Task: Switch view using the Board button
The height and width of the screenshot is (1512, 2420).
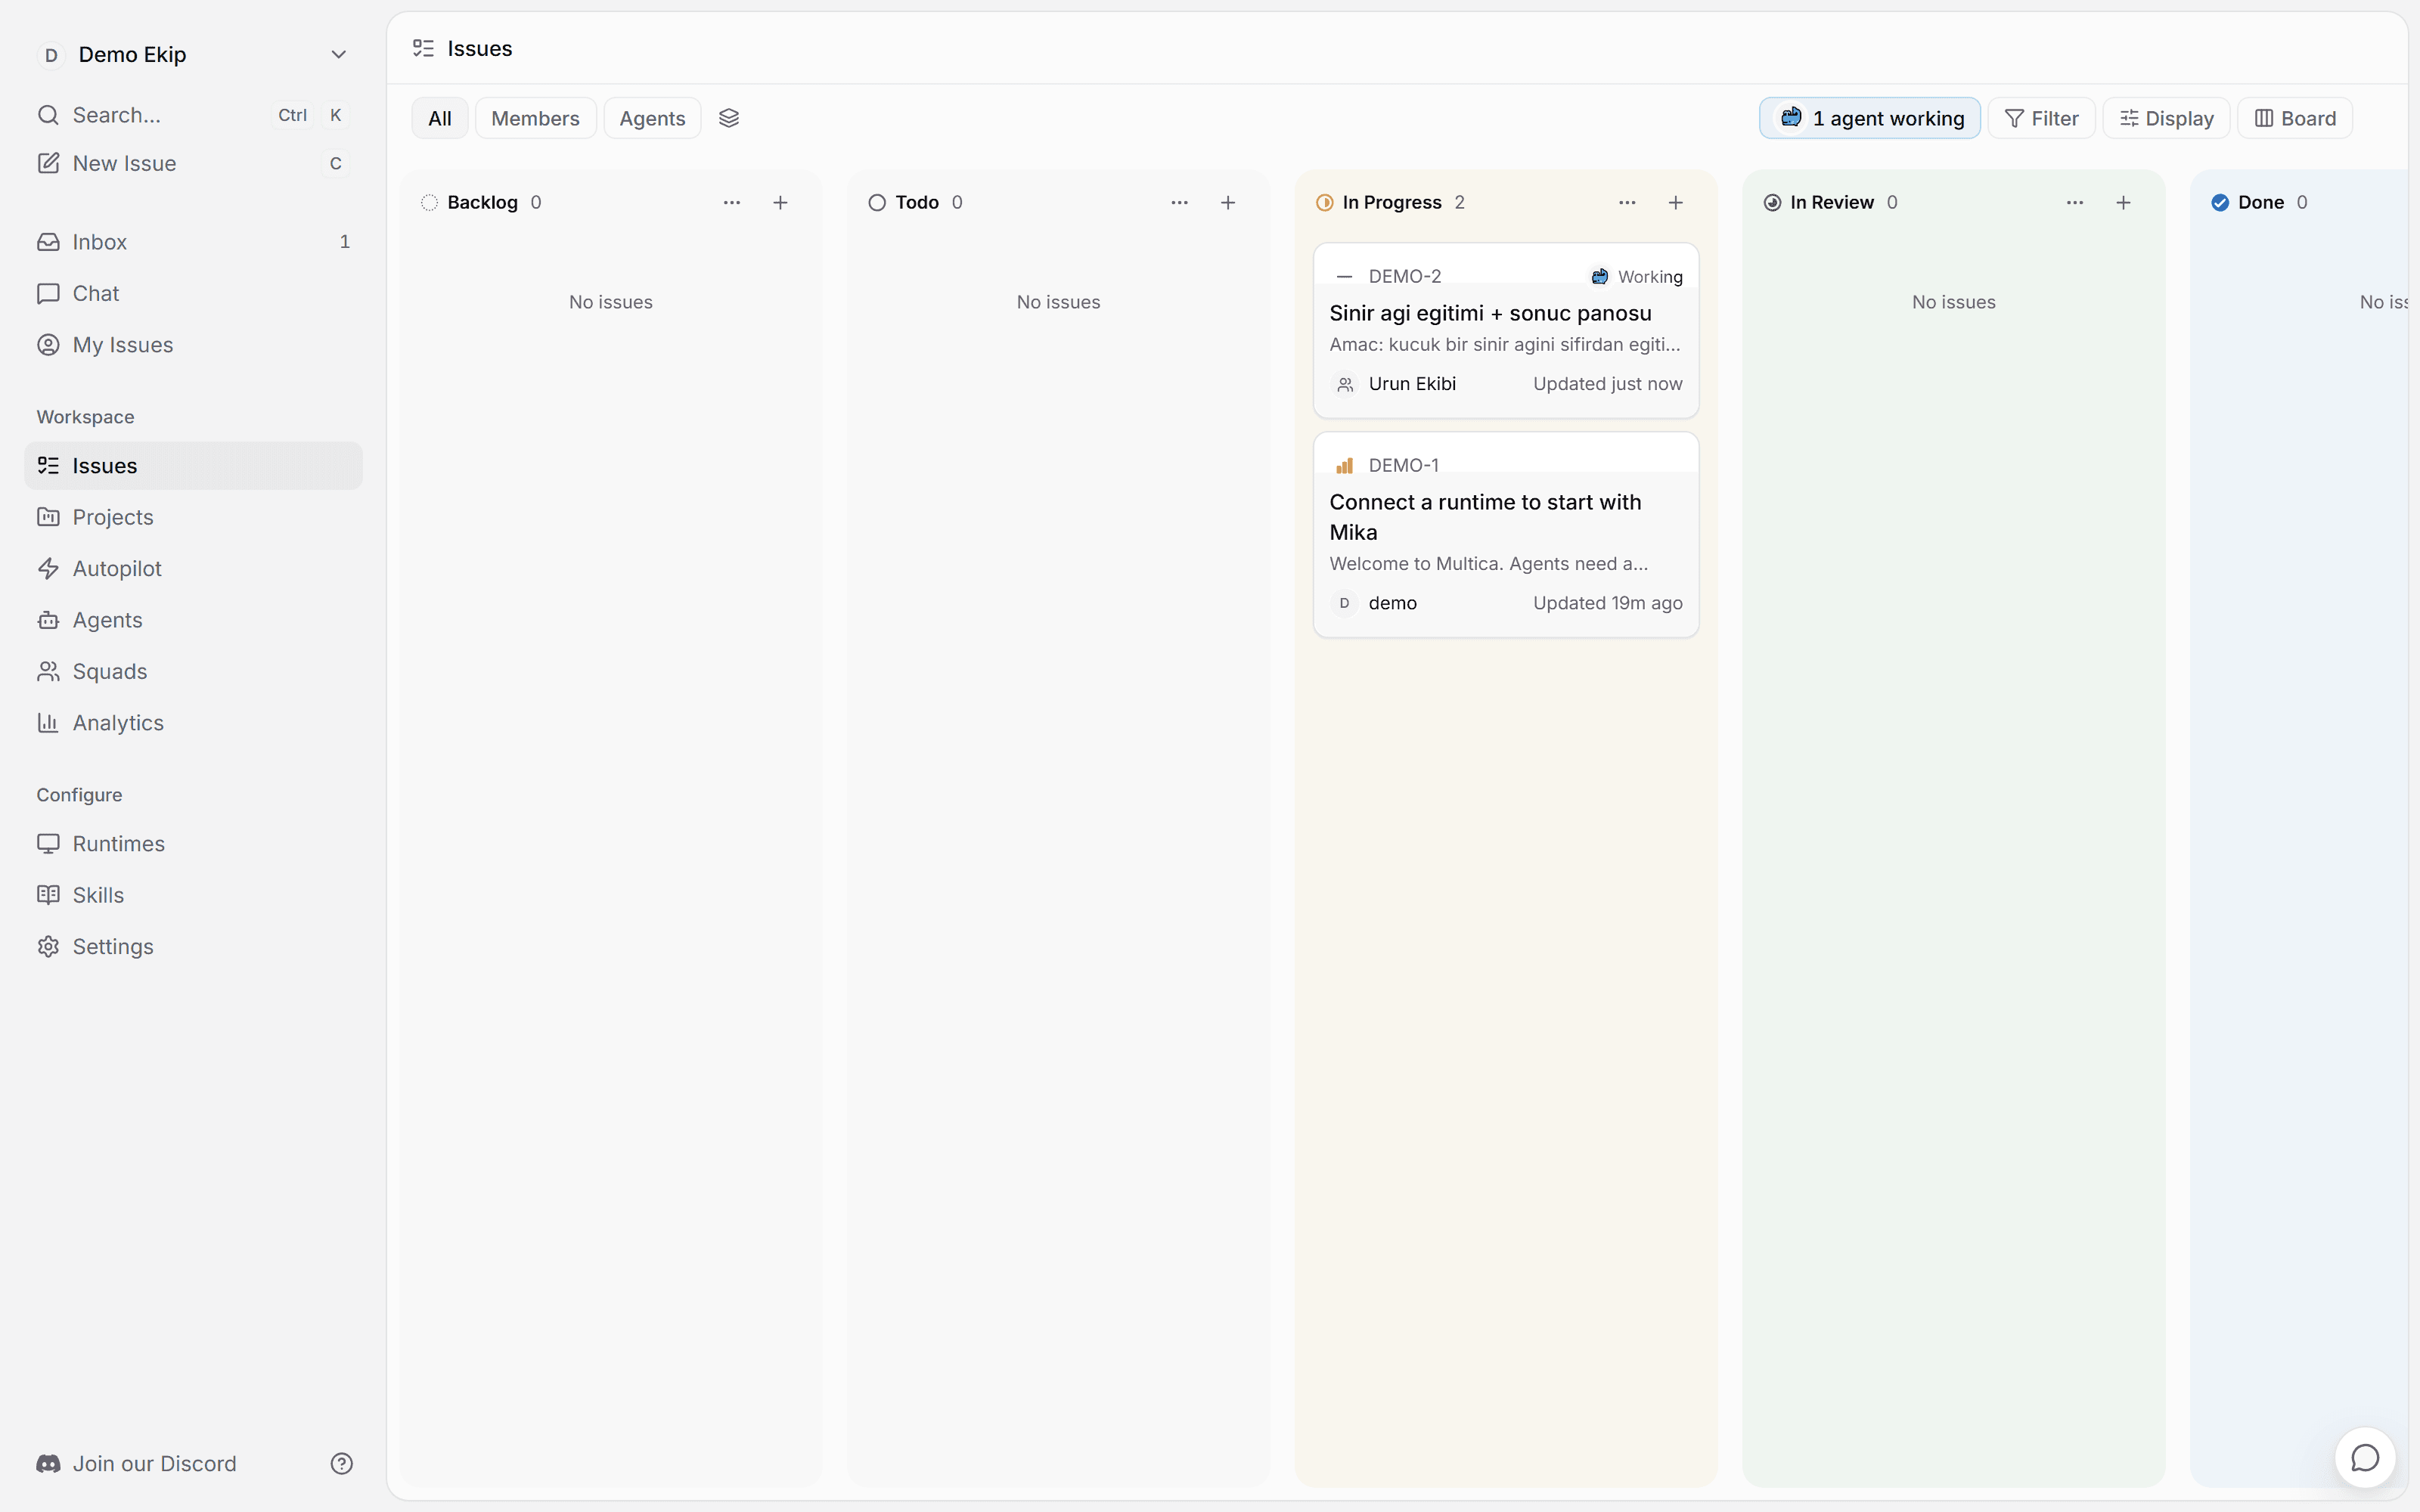Action: [x=2294, y=118]
